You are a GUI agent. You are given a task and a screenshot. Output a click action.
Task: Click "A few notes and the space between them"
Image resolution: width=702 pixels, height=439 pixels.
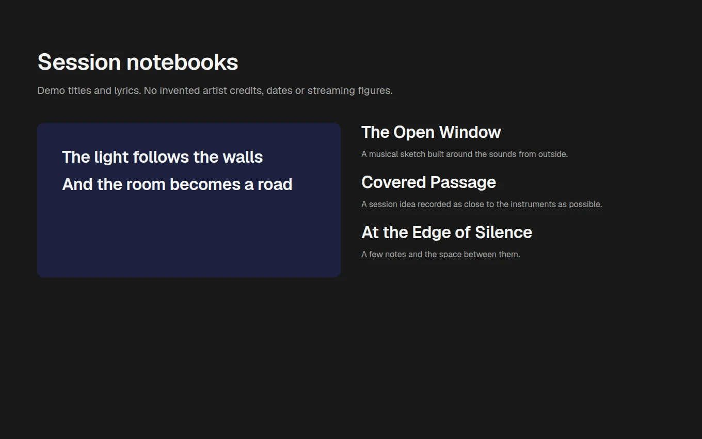click(x=440, y=254)
